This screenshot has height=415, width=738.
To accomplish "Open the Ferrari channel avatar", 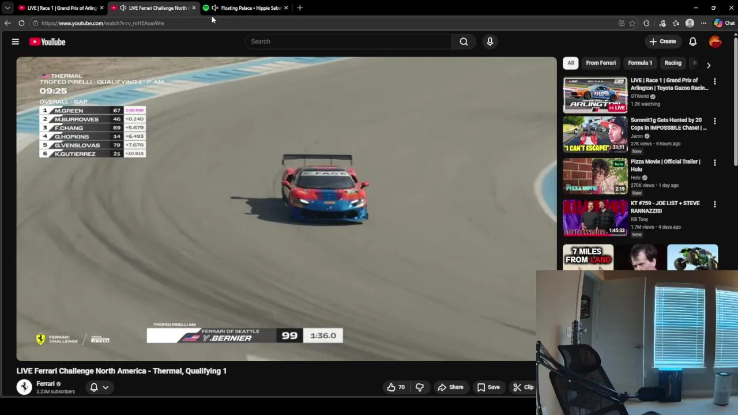I will tap(24, 387).
